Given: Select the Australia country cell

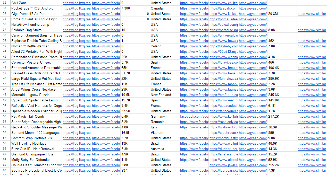Looking at the screenshot, I should (x=164, y=149).
